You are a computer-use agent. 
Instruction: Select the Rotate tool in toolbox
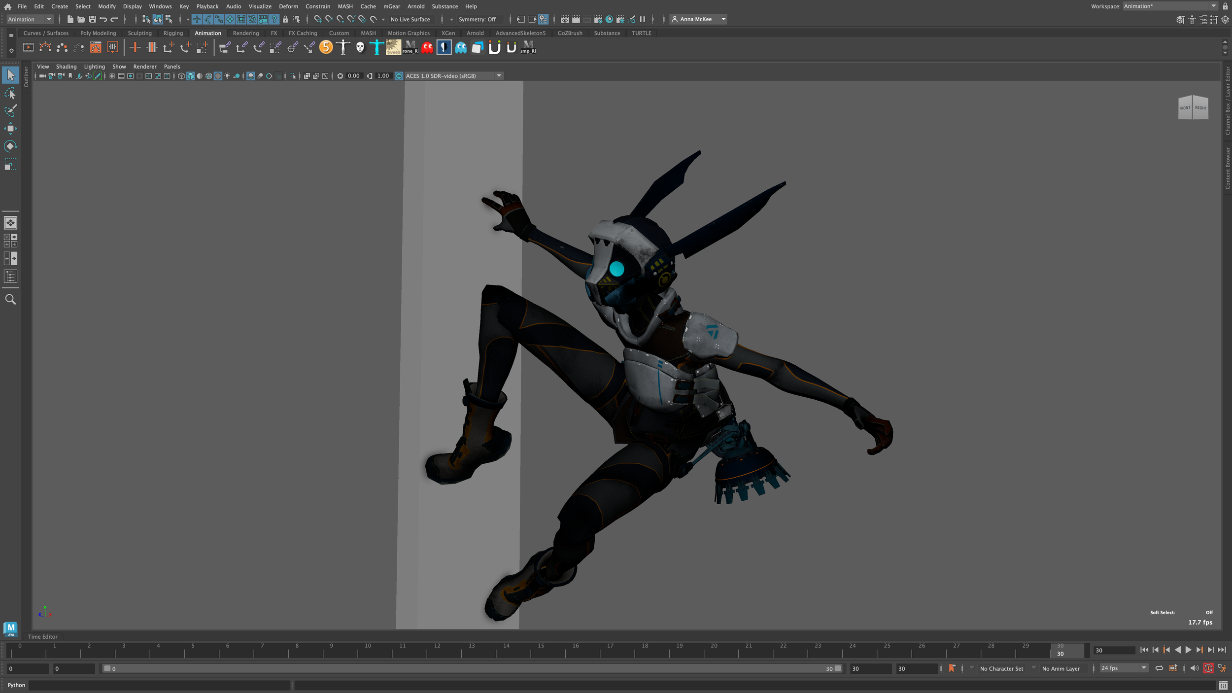(x=10, y=146)
